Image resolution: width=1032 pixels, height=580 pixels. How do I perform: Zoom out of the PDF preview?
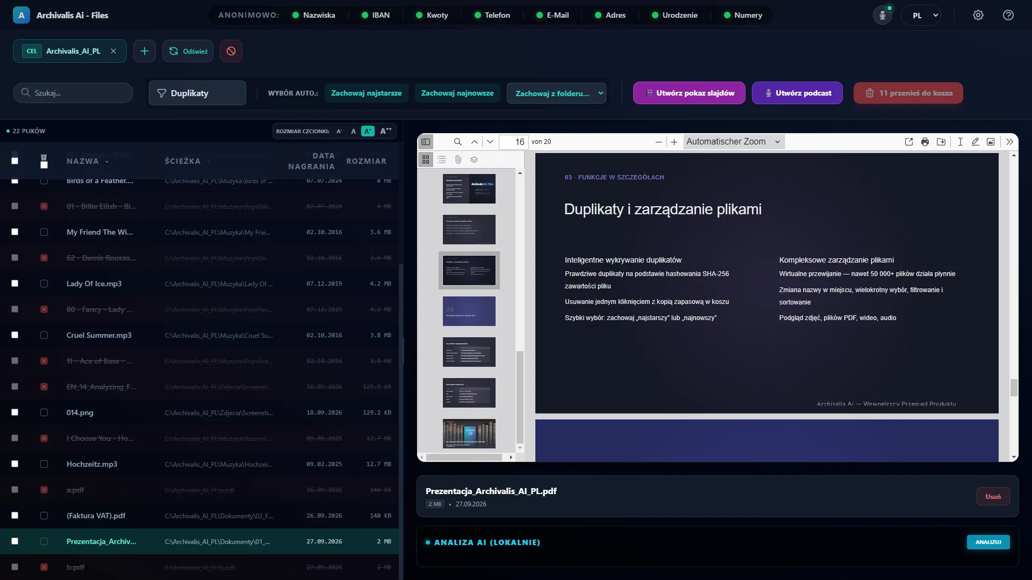(658, 142)
